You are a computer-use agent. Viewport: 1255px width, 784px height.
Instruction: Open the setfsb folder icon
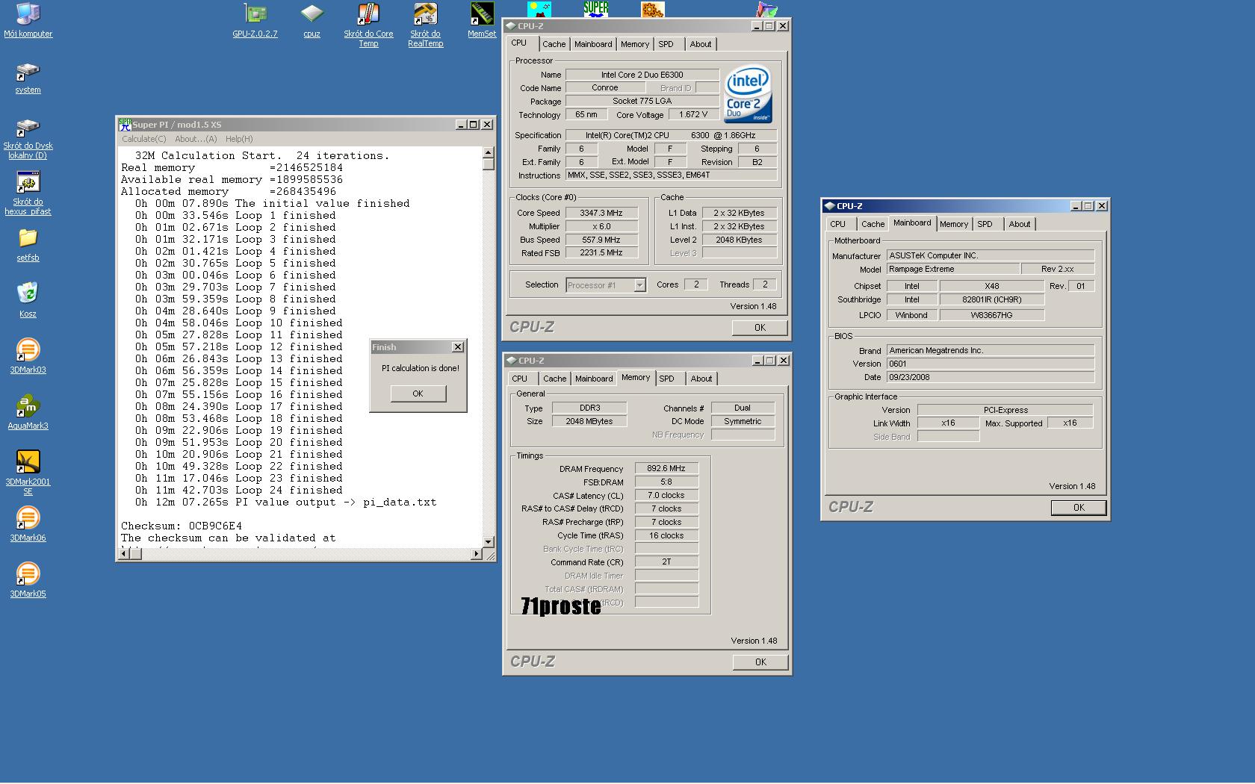(x=28, y=246)
